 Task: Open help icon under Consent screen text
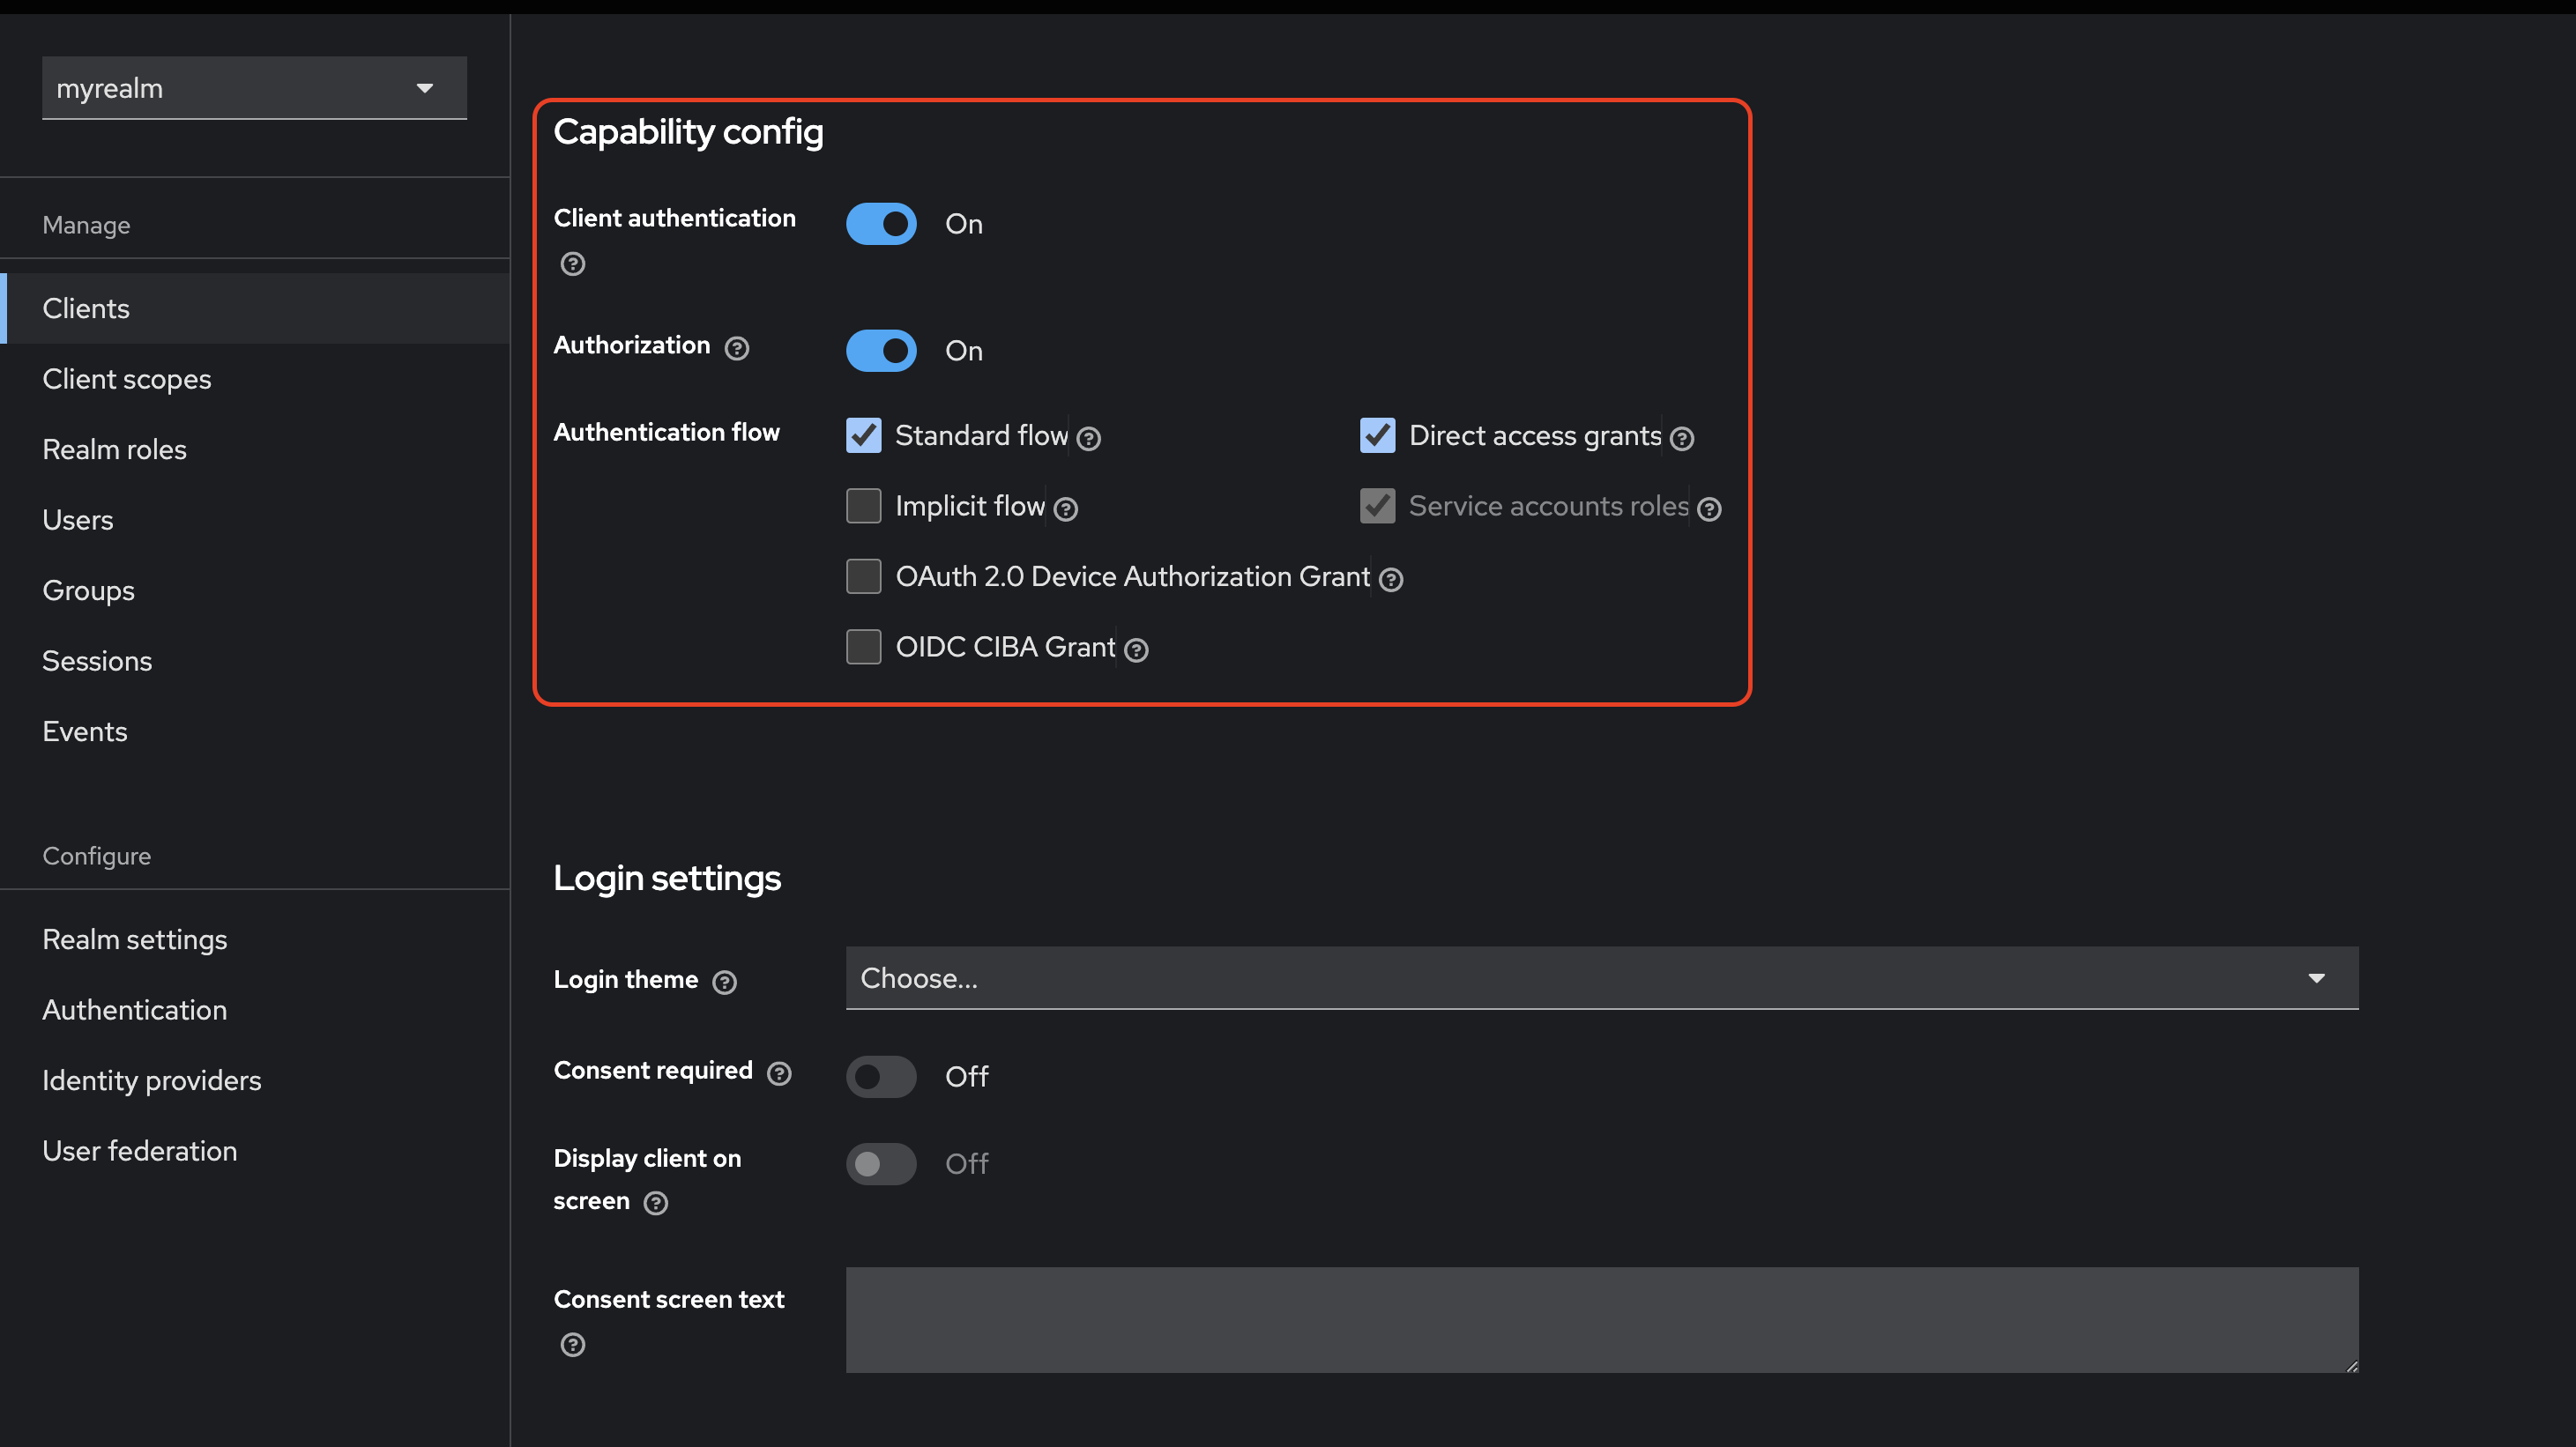572,1345
